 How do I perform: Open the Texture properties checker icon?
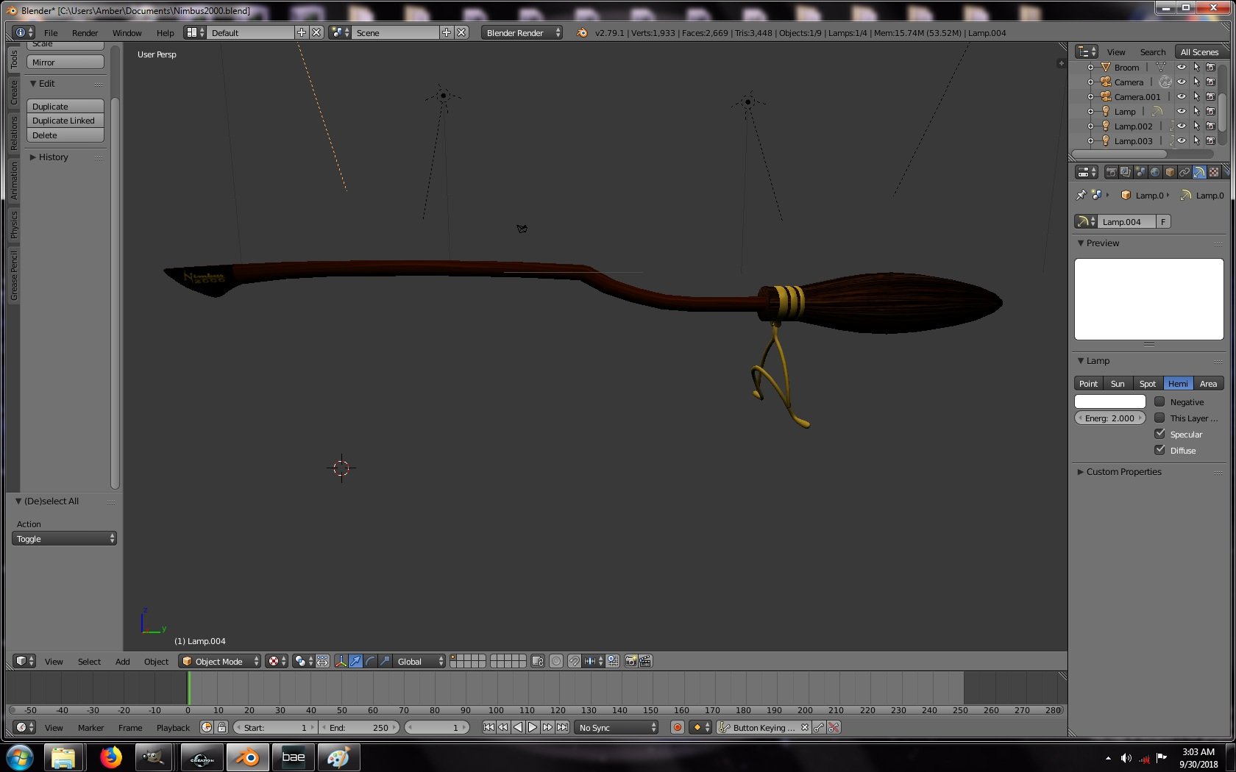[1214, 172]
